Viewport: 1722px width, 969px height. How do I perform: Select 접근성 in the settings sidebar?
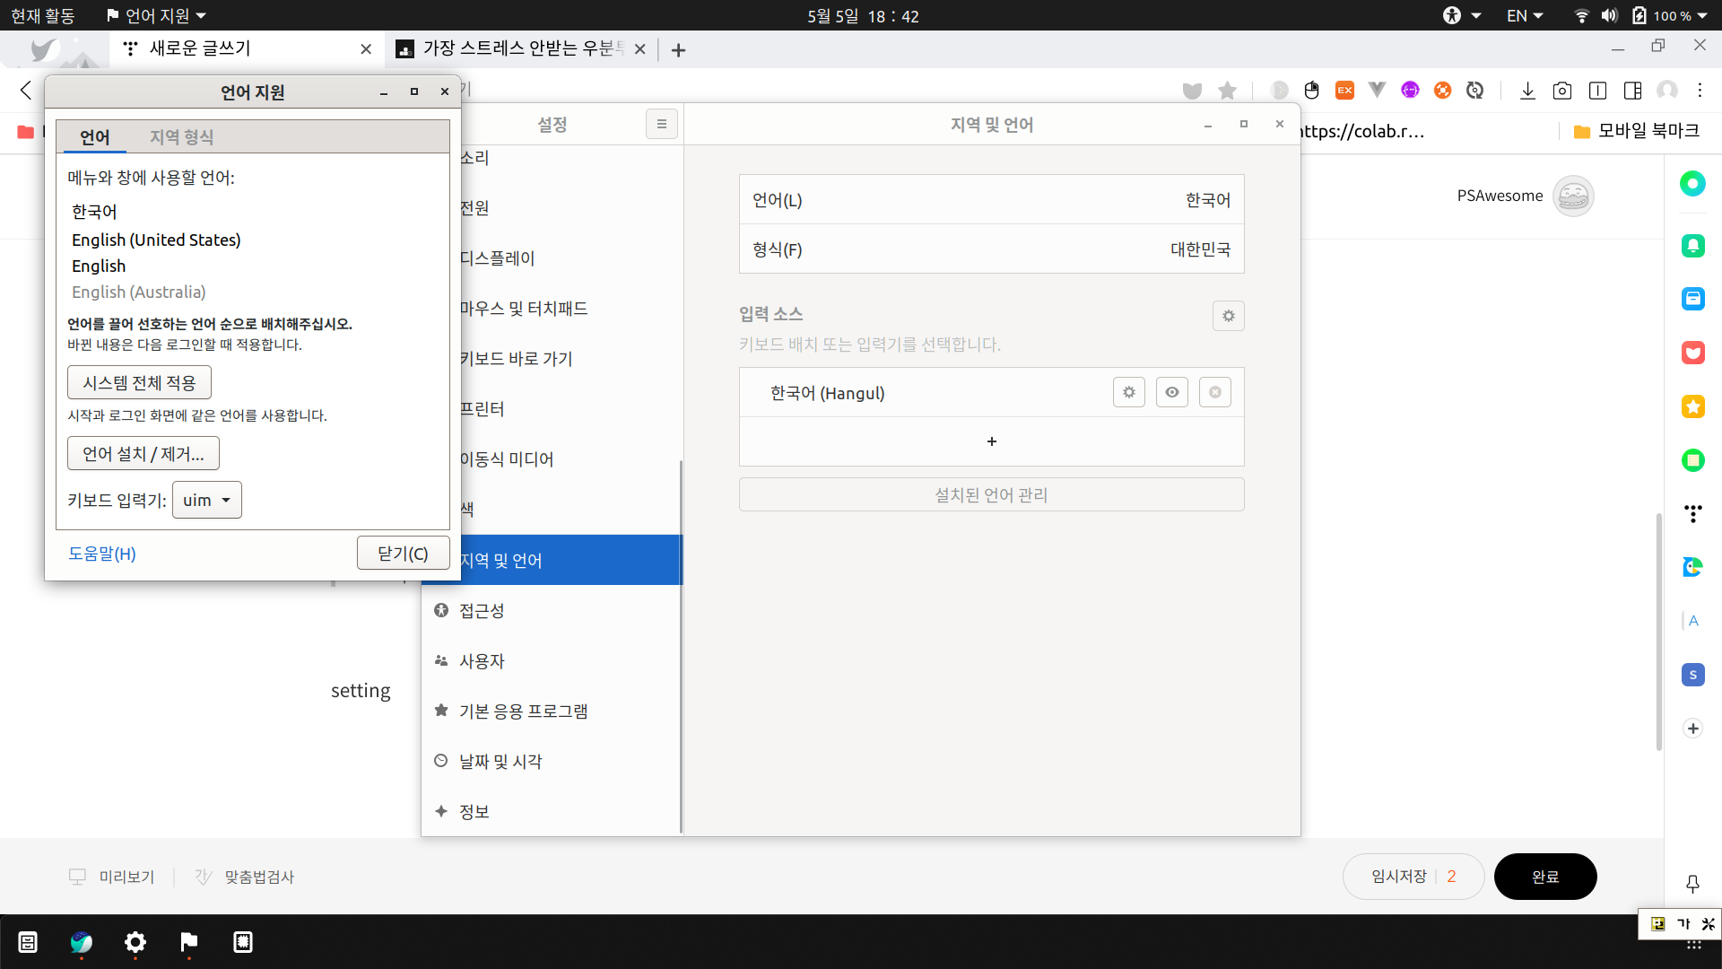click(x=482, y=610)
